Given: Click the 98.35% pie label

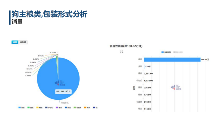Looking at the screenshot, I should click(65, 103).
